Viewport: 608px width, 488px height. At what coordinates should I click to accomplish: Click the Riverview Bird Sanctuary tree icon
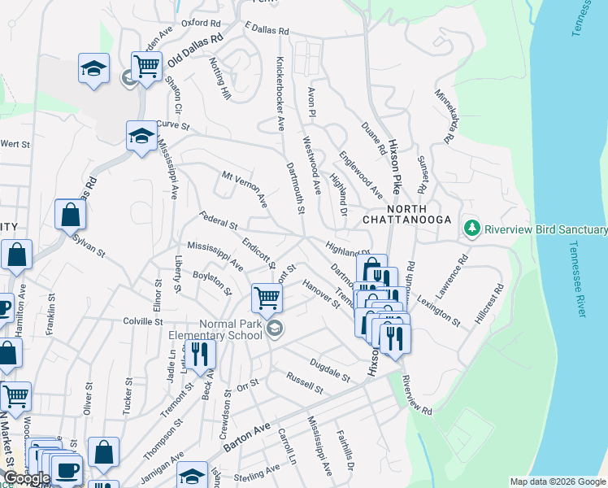[x=472, y=229]
